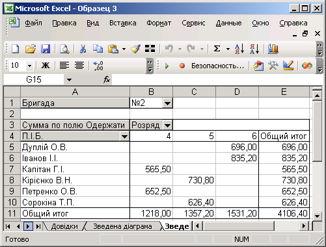
Task: Click the previous-sheet navigation arrow
Action: (x=18, y=226)
